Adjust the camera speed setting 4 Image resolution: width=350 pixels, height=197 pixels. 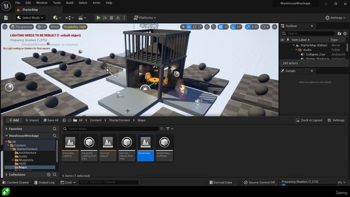pos(265,27)
